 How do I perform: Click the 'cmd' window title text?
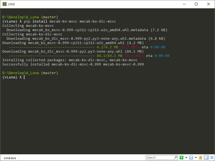11,4
